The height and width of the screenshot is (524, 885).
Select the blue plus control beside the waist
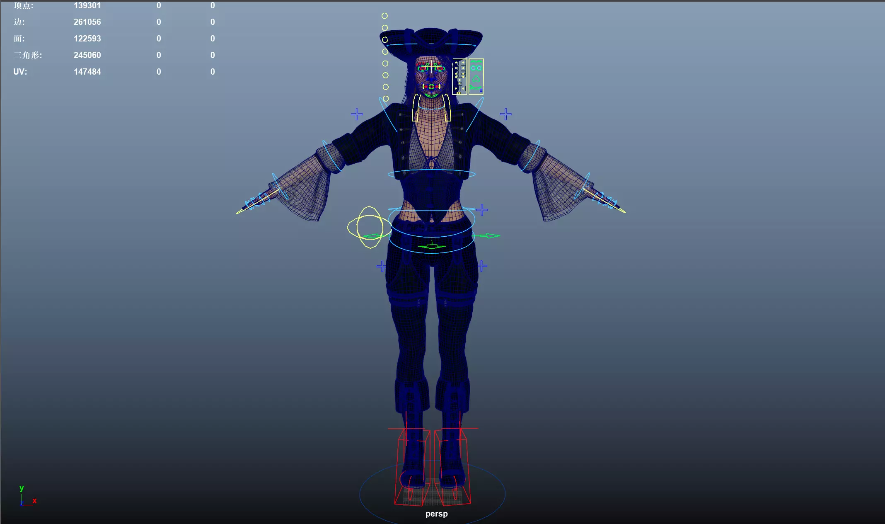(x=481, y=210)
